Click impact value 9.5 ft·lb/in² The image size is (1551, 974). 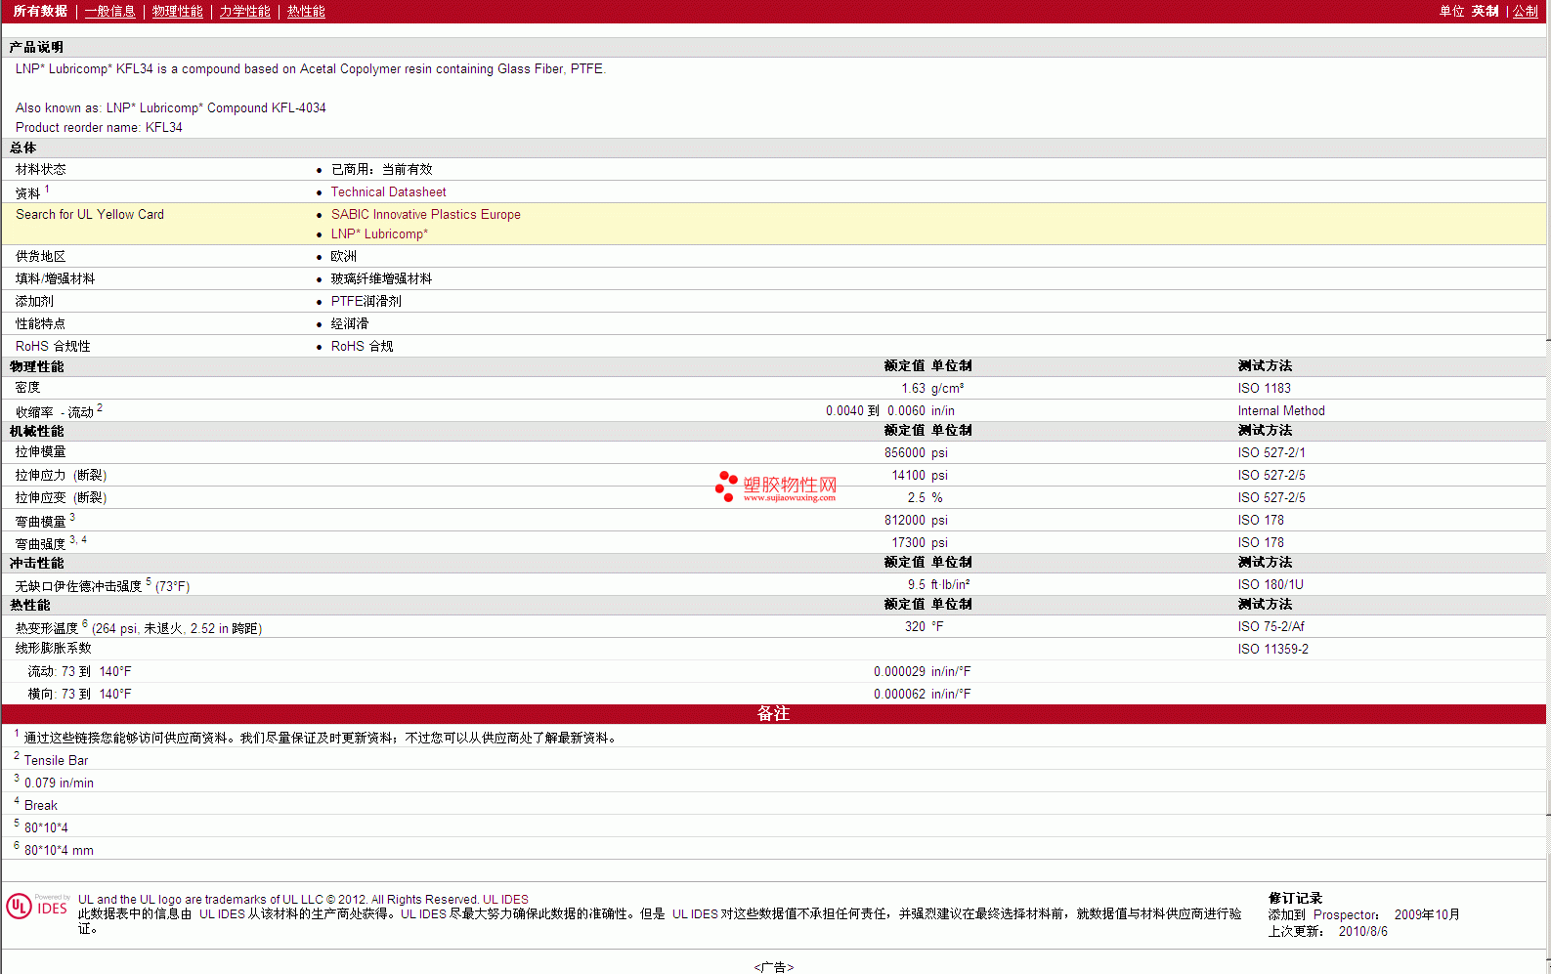938,585
